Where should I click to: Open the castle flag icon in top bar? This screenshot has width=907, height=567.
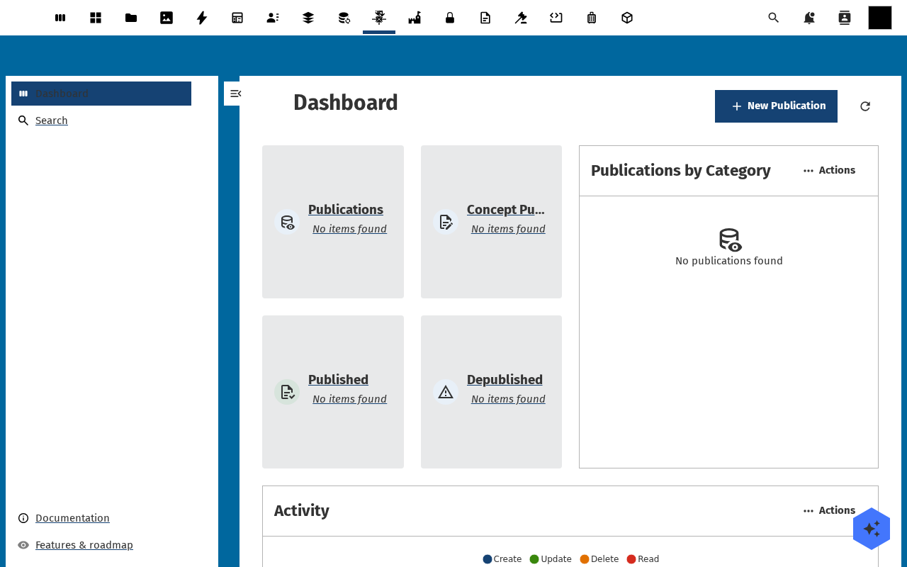click(415, 18)
